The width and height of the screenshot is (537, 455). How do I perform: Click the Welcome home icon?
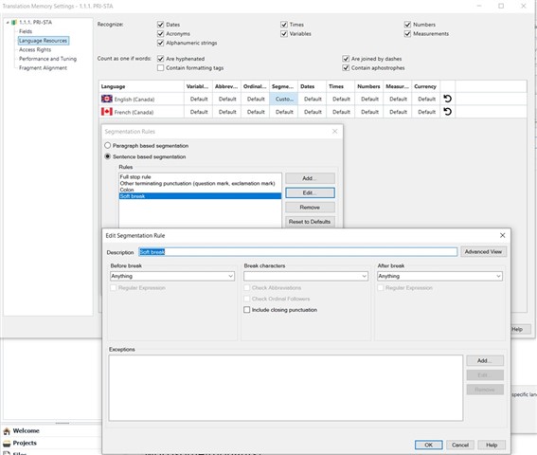tap(7, 431)
